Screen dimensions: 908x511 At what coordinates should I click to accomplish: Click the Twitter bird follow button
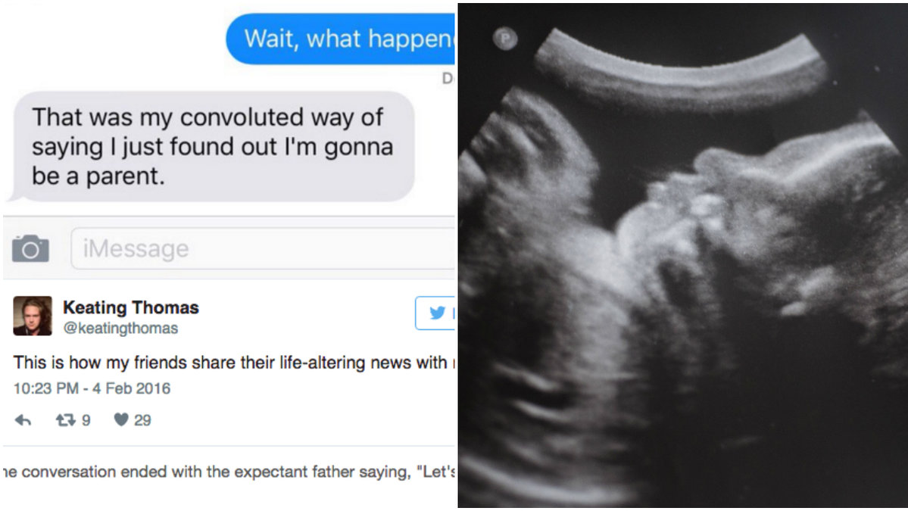(x=435, y=313)
